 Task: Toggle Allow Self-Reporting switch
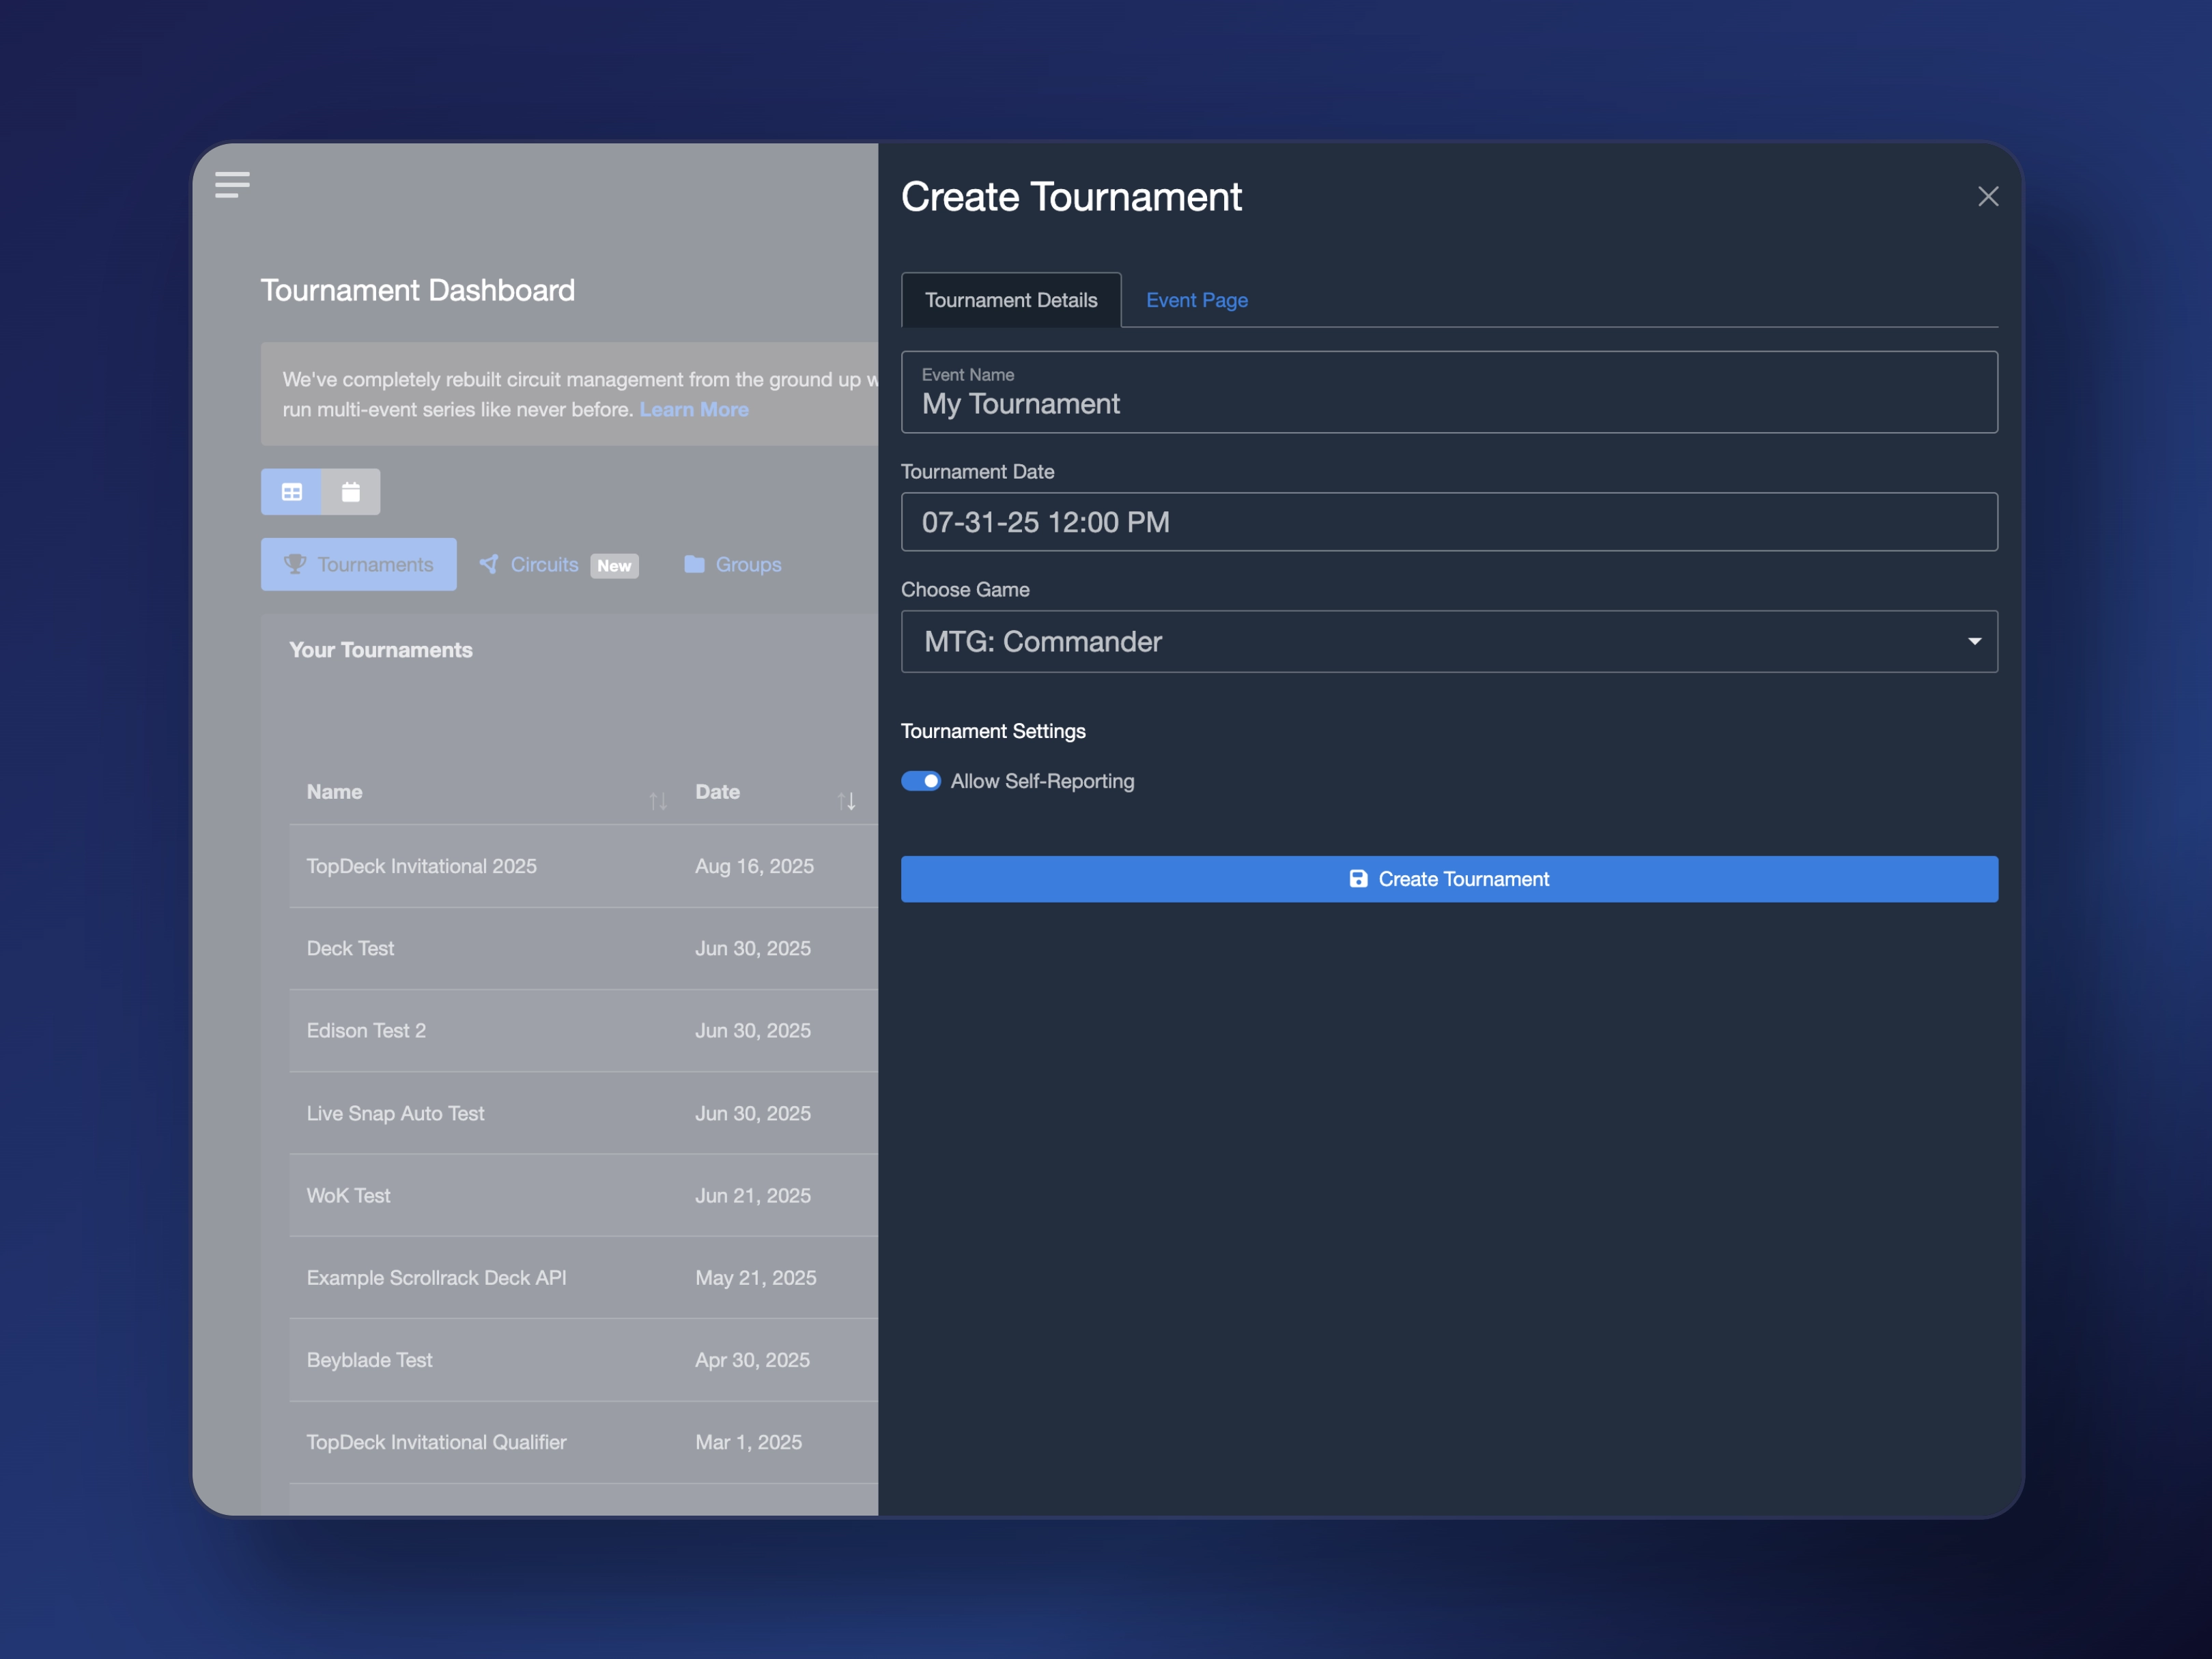pyautogui.click(x=920, y=781)
